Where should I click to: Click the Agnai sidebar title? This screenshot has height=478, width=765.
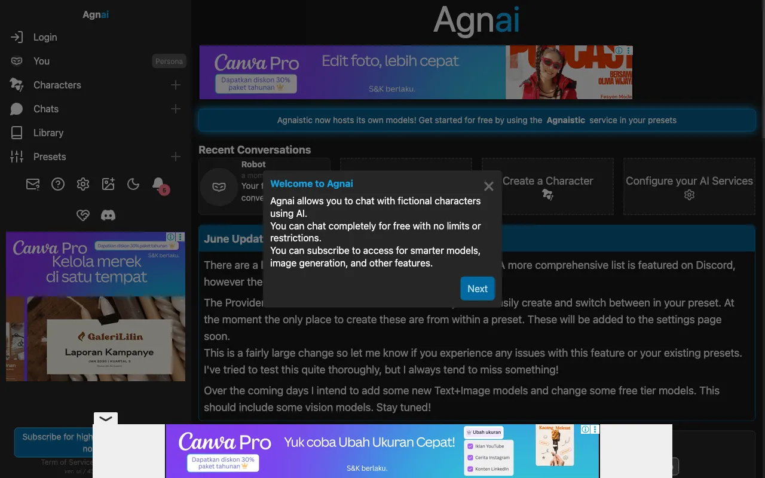tap(96, 15)
